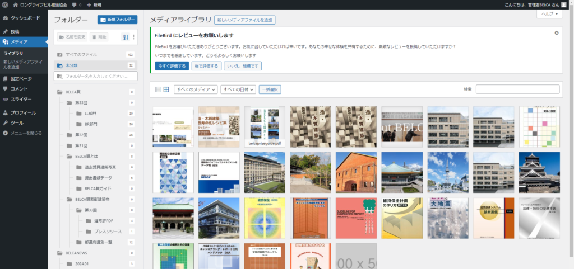The image size is (574, 269).
Task: Focus the media 検索 search field
Action: (x=517, y=89)
